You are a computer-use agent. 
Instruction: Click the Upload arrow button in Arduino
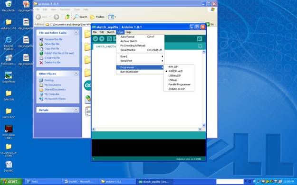point(102,39)
